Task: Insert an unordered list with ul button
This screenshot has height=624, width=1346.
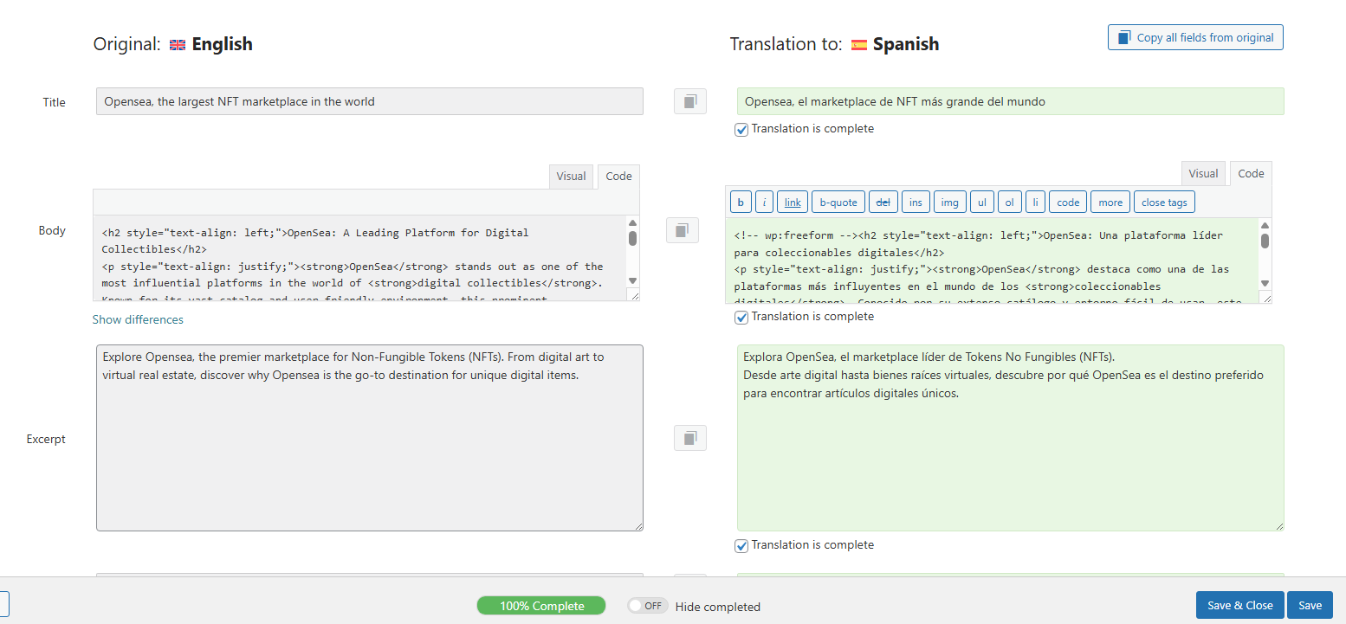Action: point(982,202)
